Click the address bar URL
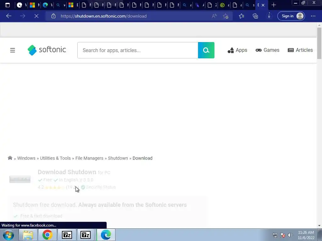Screen dimensions: 322x241 click(103, 16)
